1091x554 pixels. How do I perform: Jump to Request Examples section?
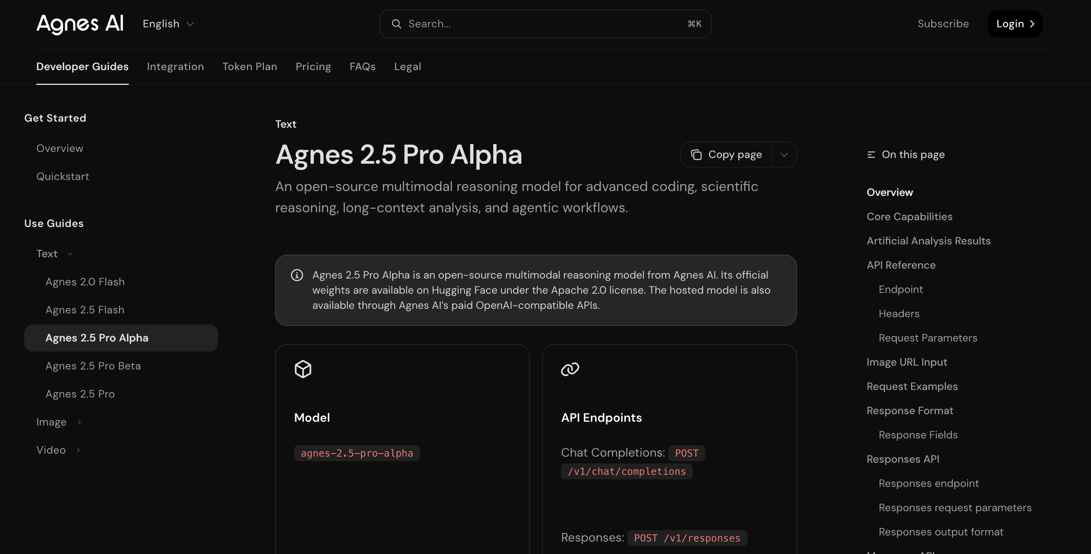point(912,386)
